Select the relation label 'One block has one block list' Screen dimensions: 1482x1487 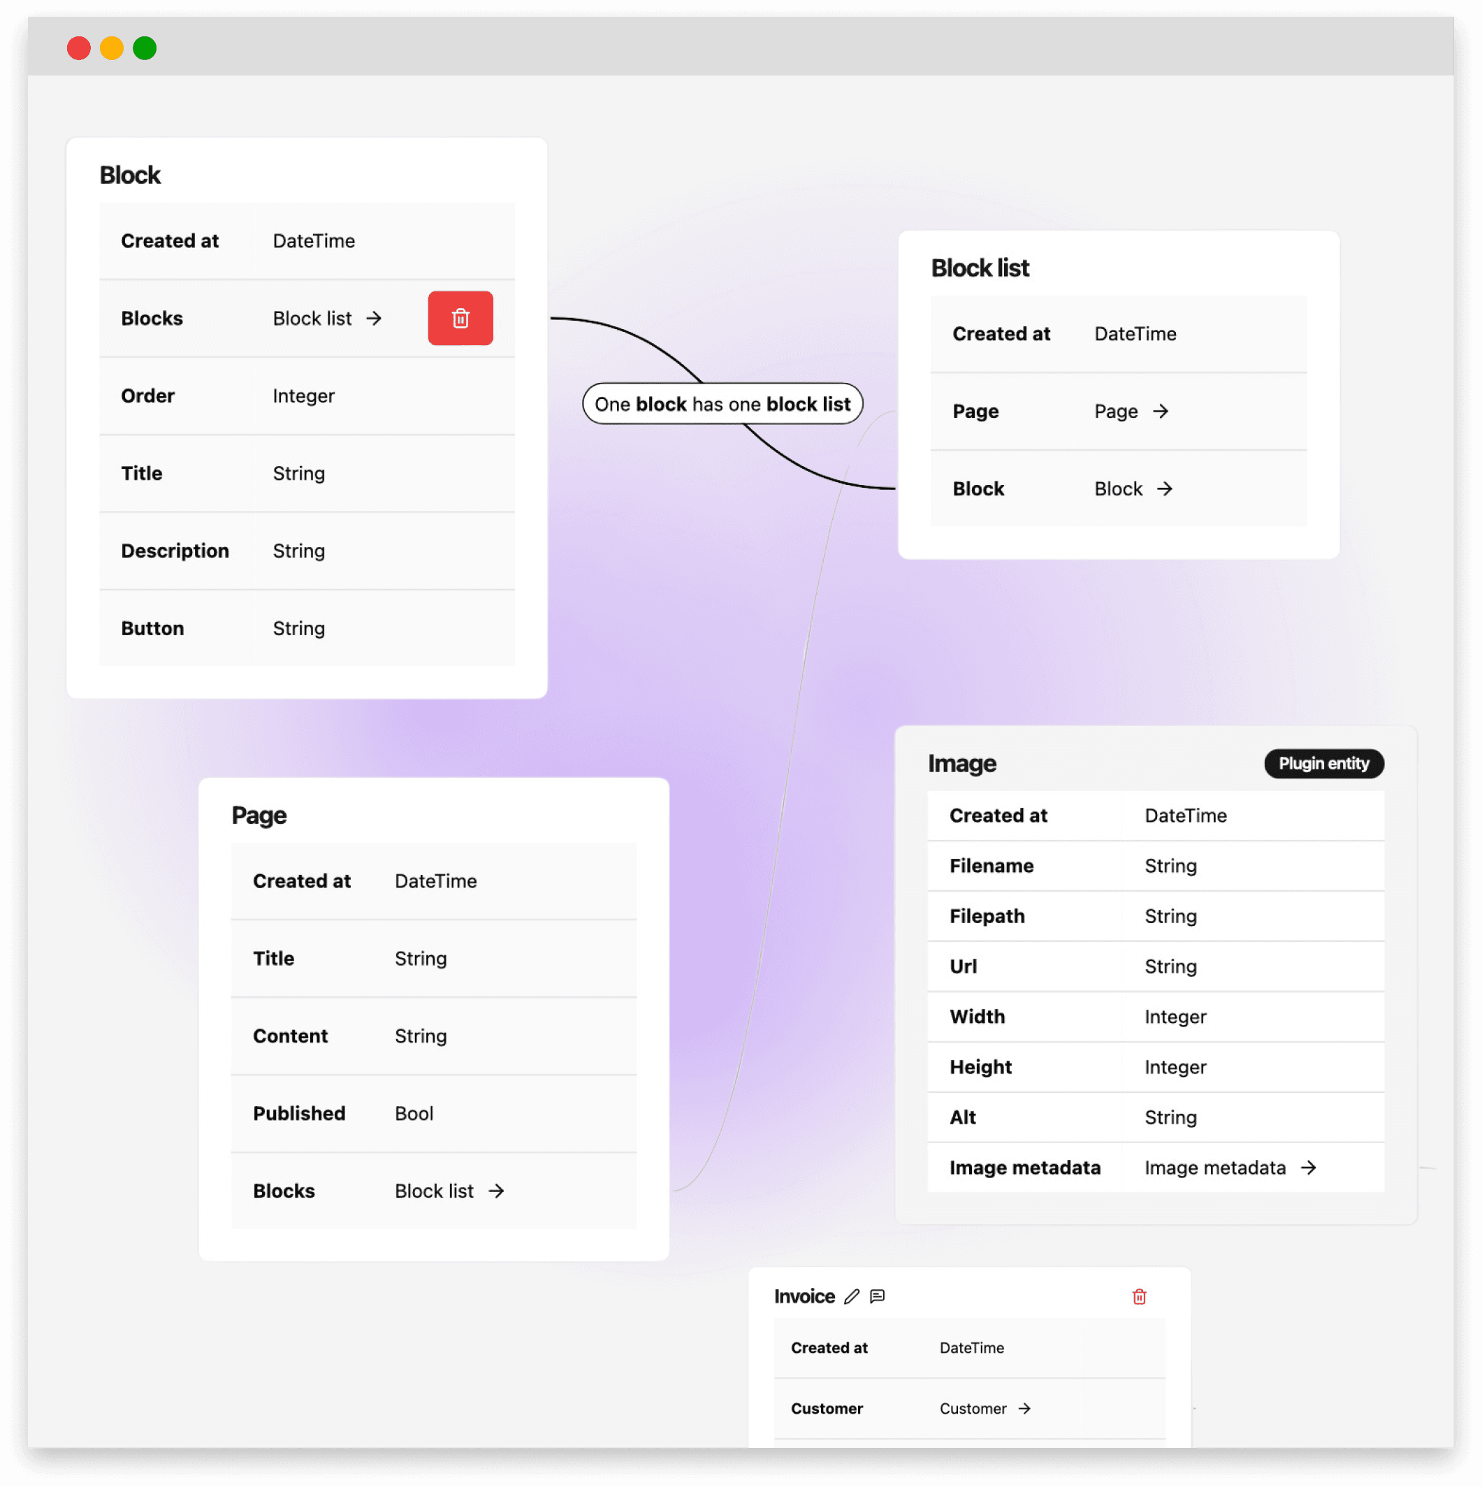(722, 404)
